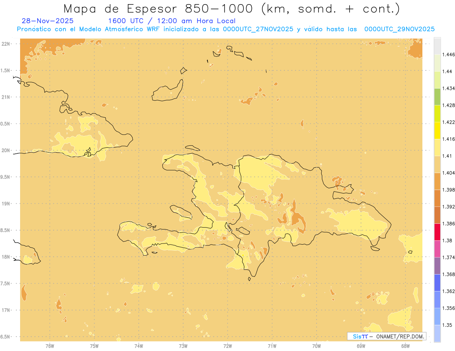This screenshot has height=351, width=455.
Task: Select legend value 1.386
Action: [448, 224]
